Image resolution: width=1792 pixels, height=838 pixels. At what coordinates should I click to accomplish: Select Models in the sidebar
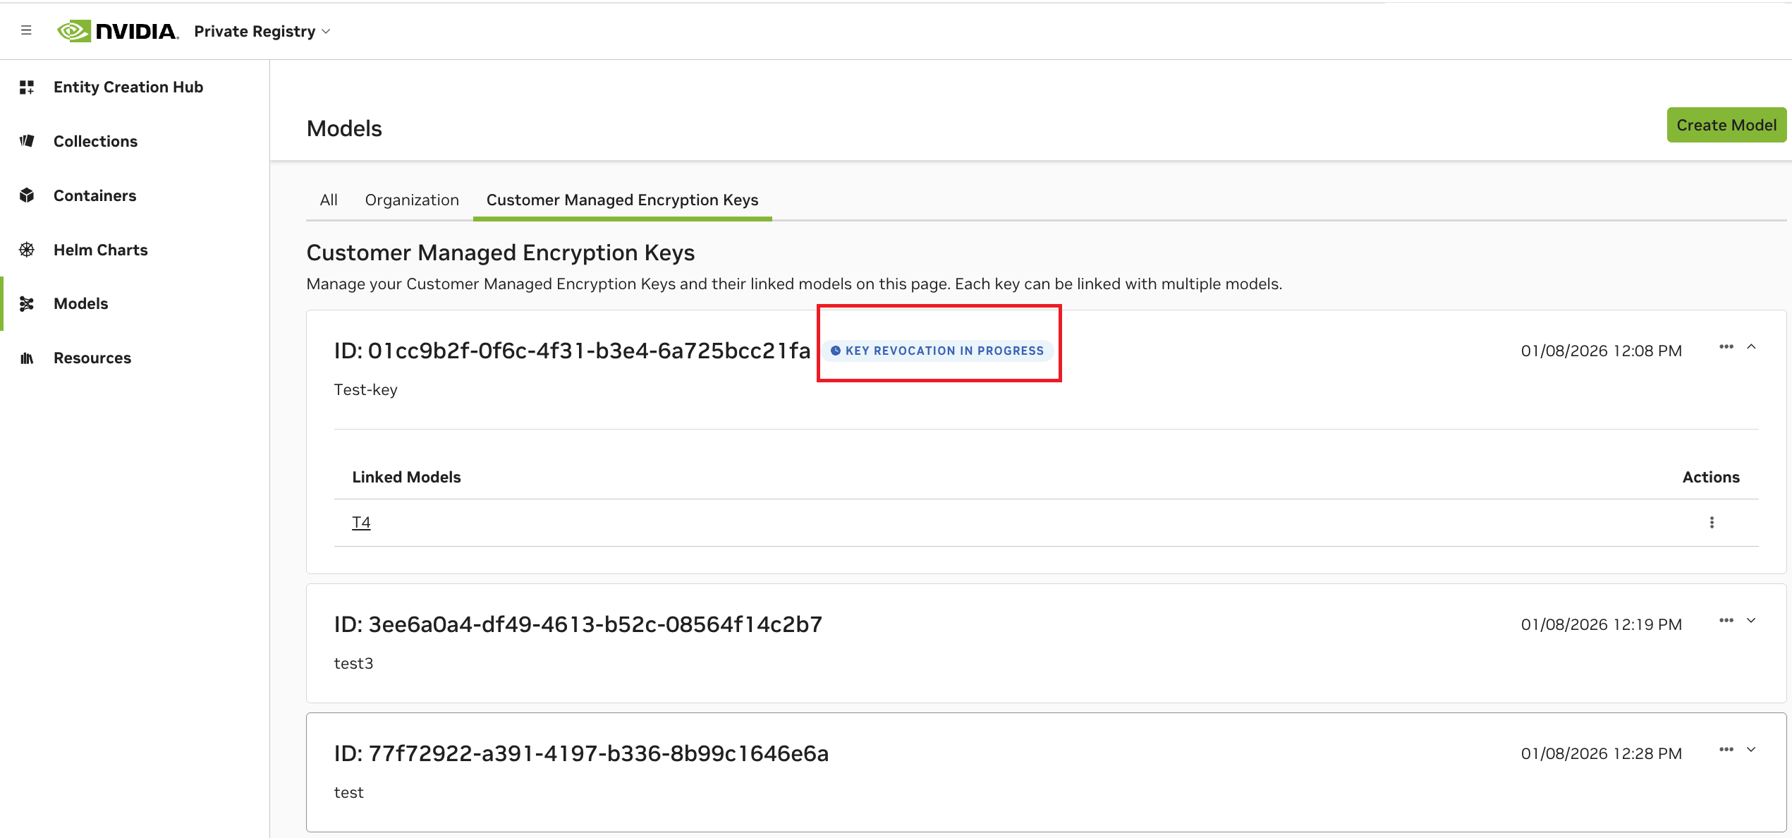[x=80, y=304]
